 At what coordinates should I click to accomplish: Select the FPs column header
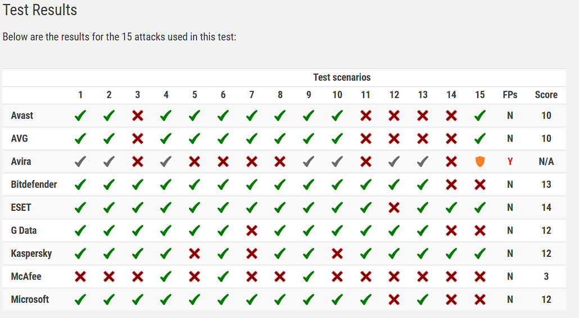click(510, 95)
